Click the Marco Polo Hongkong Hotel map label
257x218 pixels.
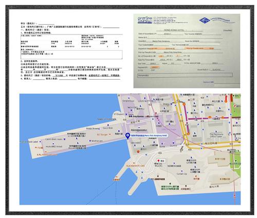coord(149,136)
